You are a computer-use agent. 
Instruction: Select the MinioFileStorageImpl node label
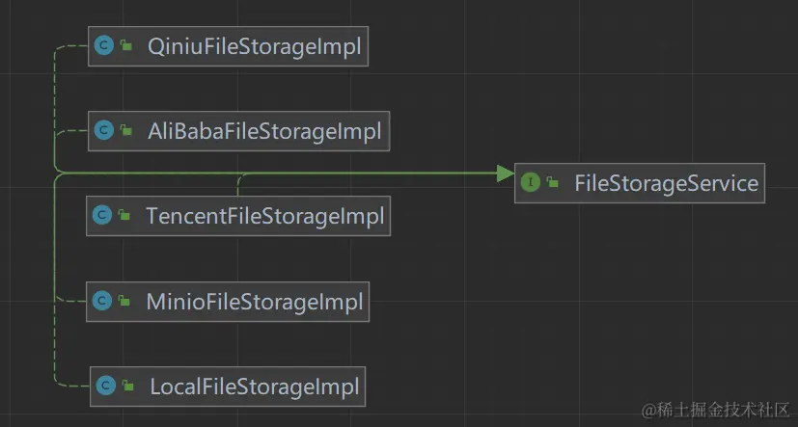[x=254, y=301]
